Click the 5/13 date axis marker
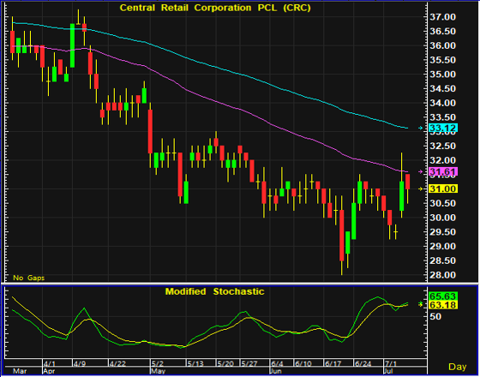 [195, 364]
